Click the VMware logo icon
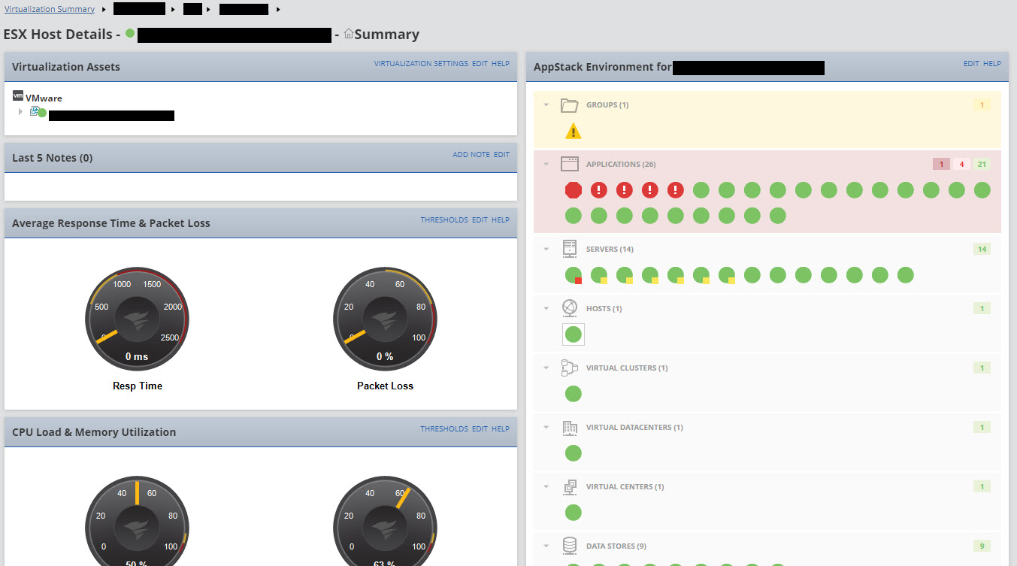1017x566 pixels. click(x=19, y=96)
